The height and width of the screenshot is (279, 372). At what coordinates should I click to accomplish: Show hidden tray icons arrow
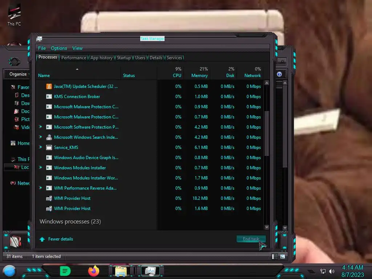(311, 271)
